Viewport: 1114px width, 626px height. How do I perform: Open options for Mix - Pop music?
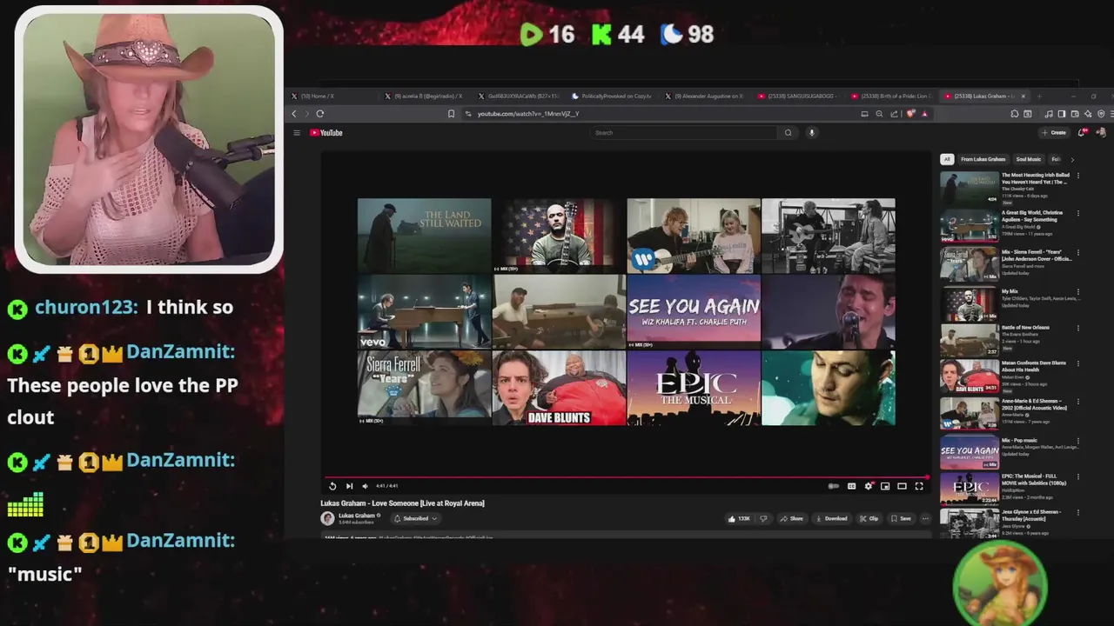point(1078,441)
